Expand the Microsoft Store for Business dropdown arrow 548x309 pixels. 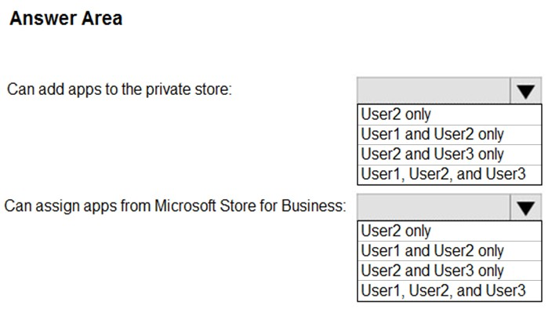point(525,207)
